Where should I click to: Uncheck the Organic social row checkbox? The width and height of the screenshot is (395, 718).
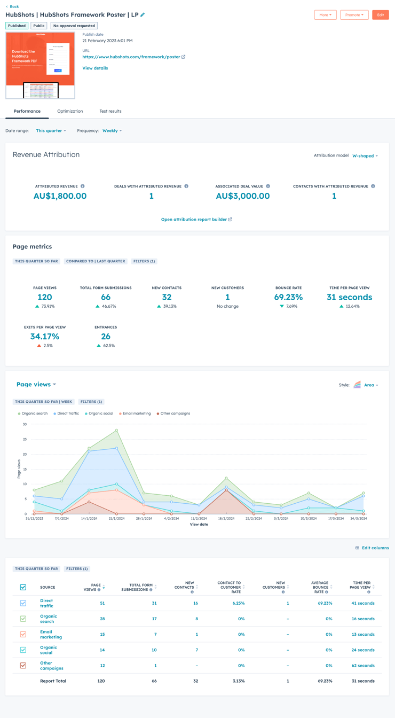(x=23, y=650)
